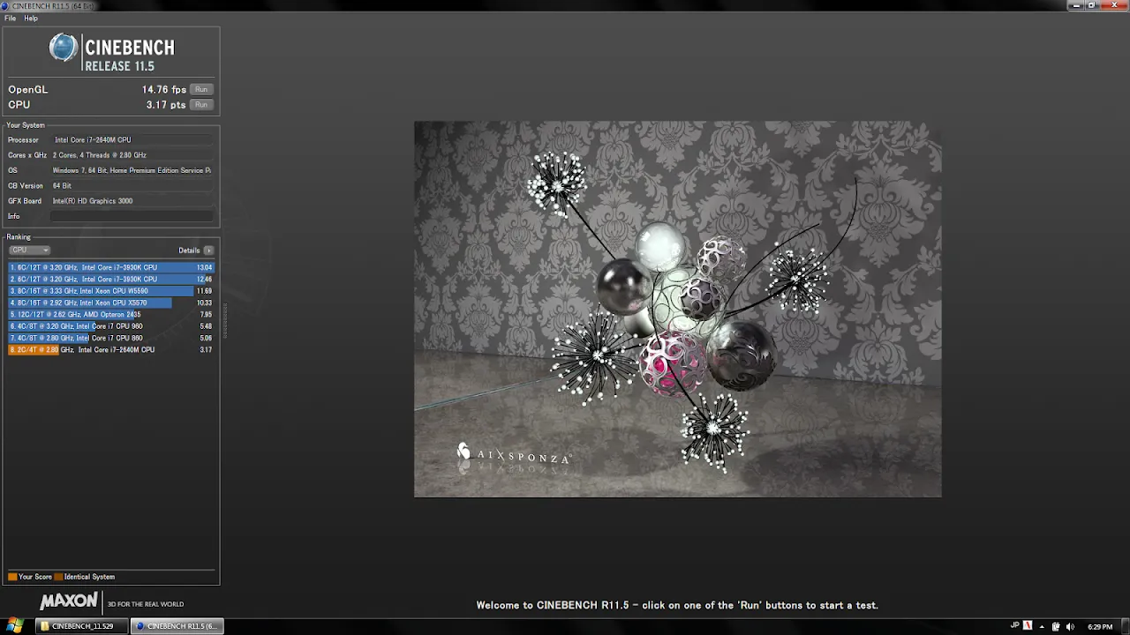Click the IME input mode tray icon
Screen dimensions: 1130x635
(1027, 626)
